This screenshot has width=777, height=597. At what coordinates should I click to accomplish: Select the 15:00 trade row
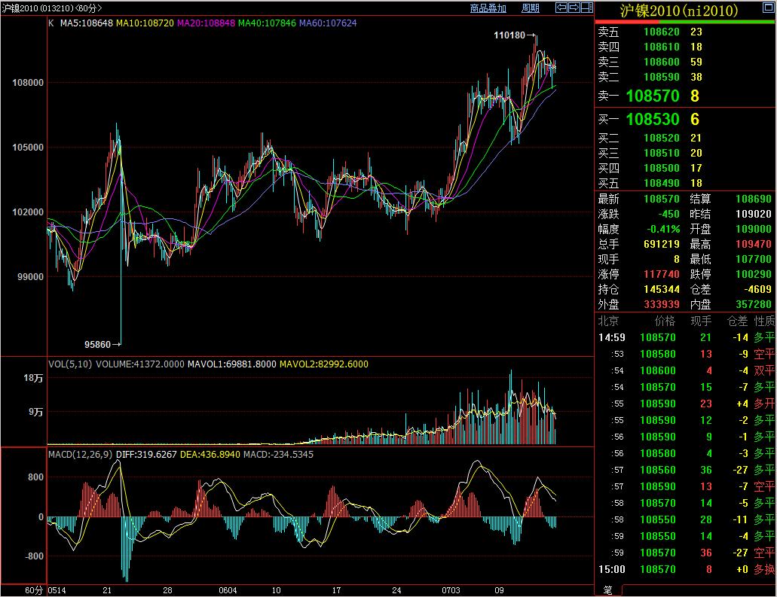click(x=686, y=569)
